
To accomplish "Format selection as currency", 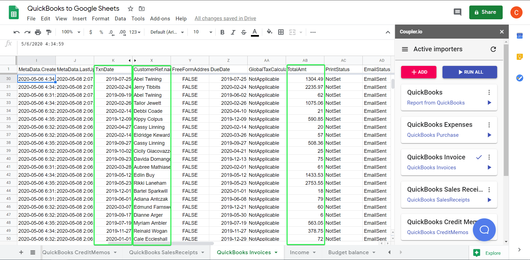I will [x=91, y=32].
